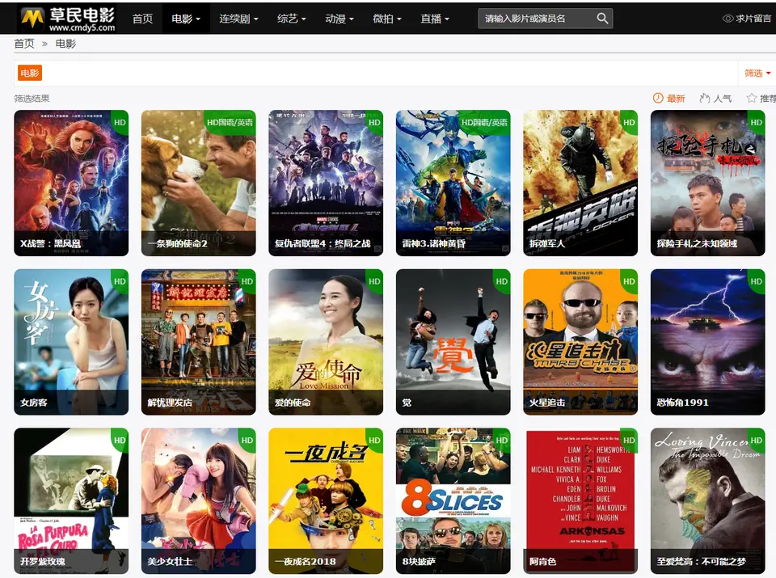
Task: Open the 电影 dropdown in the navigation bar
Action: click(x=186, y=19)
